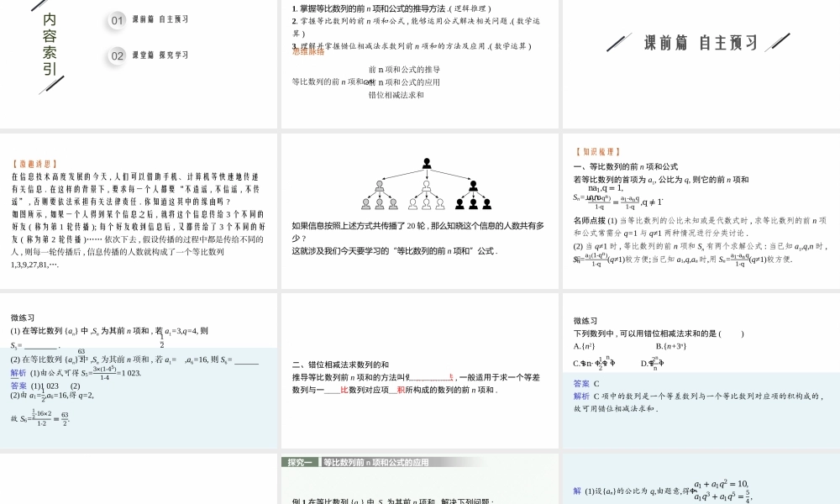Click the 等比数列前n项和公式的应用 header bar
The width and height of the screenshot is (840, 504).
pyautogui.click(x=376, y=462)
